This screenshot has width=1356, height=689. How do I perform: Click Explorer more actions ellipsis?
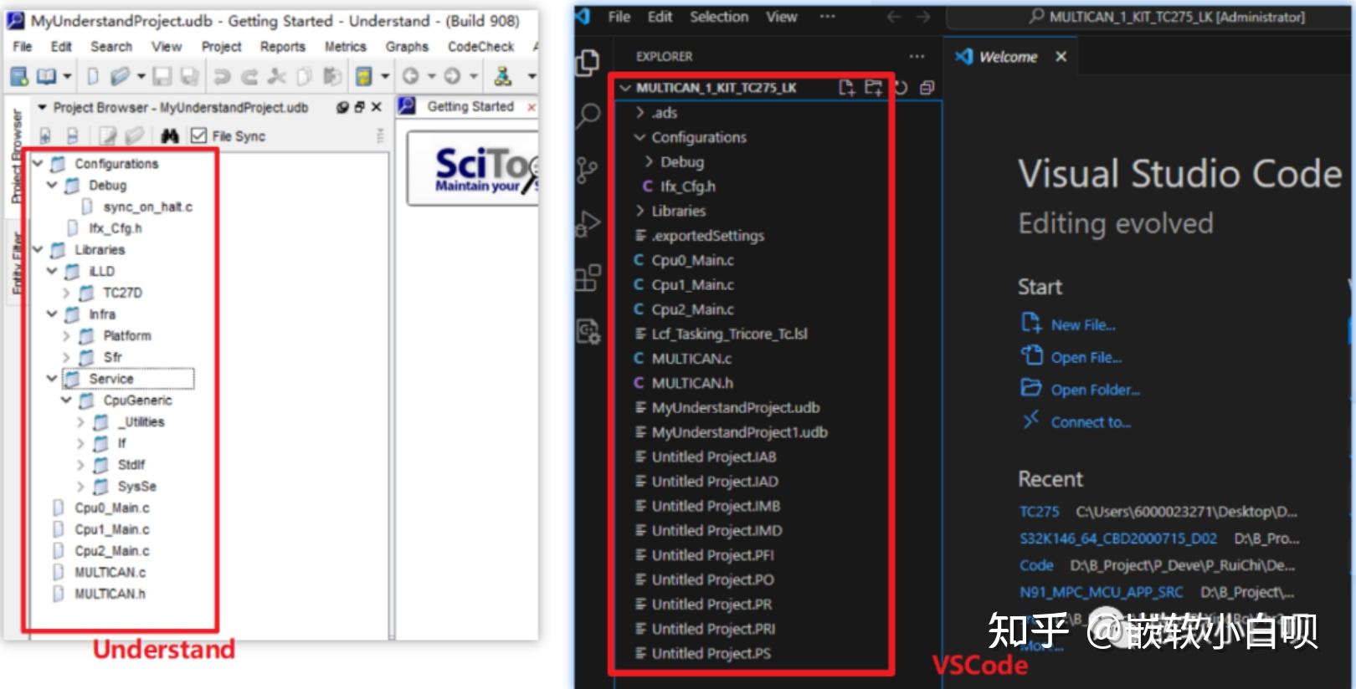coord(917,56)
